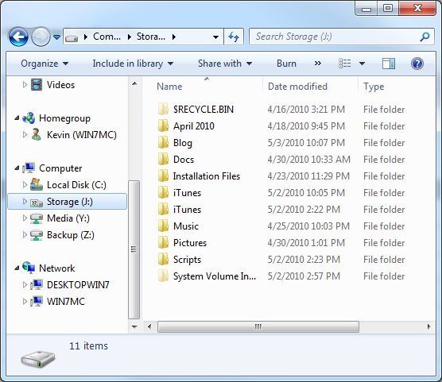Select iTunes folder modified 10:05 PM
Screen dimensions: 442x382
tap(187, 193)
